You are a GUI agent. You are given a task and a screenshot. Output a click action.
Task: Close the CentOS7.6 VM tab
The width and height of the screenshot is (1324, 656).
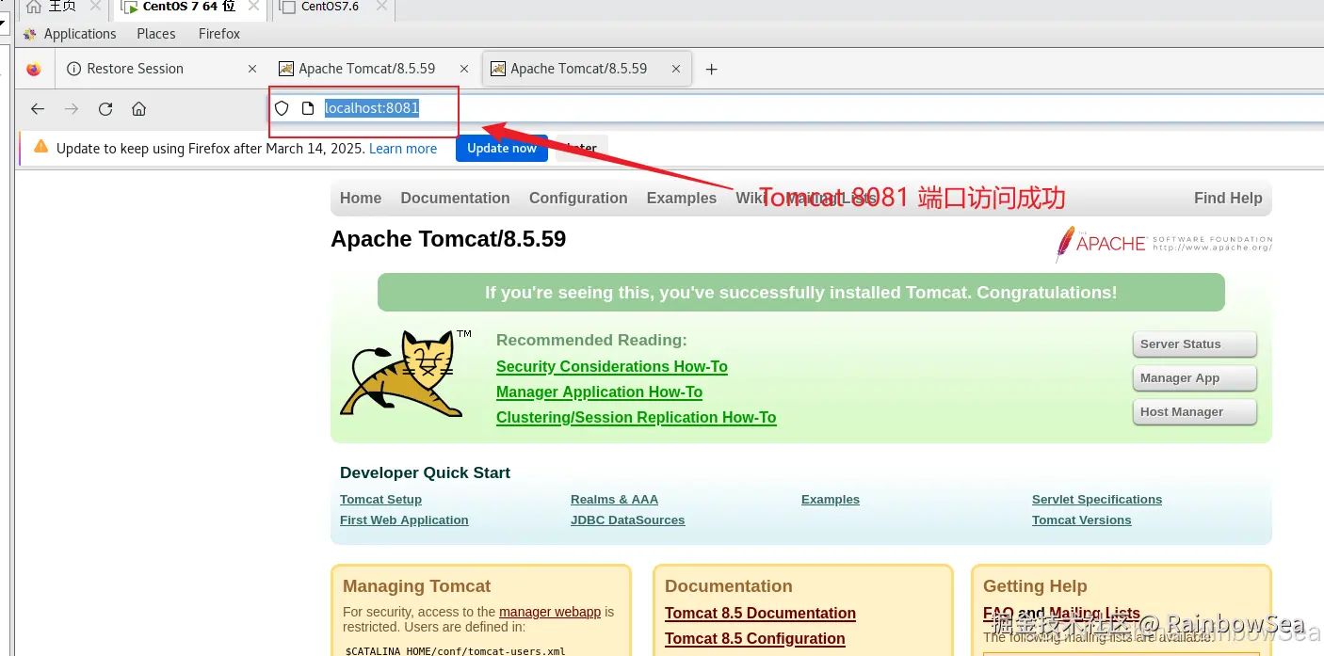coord(380,7)
